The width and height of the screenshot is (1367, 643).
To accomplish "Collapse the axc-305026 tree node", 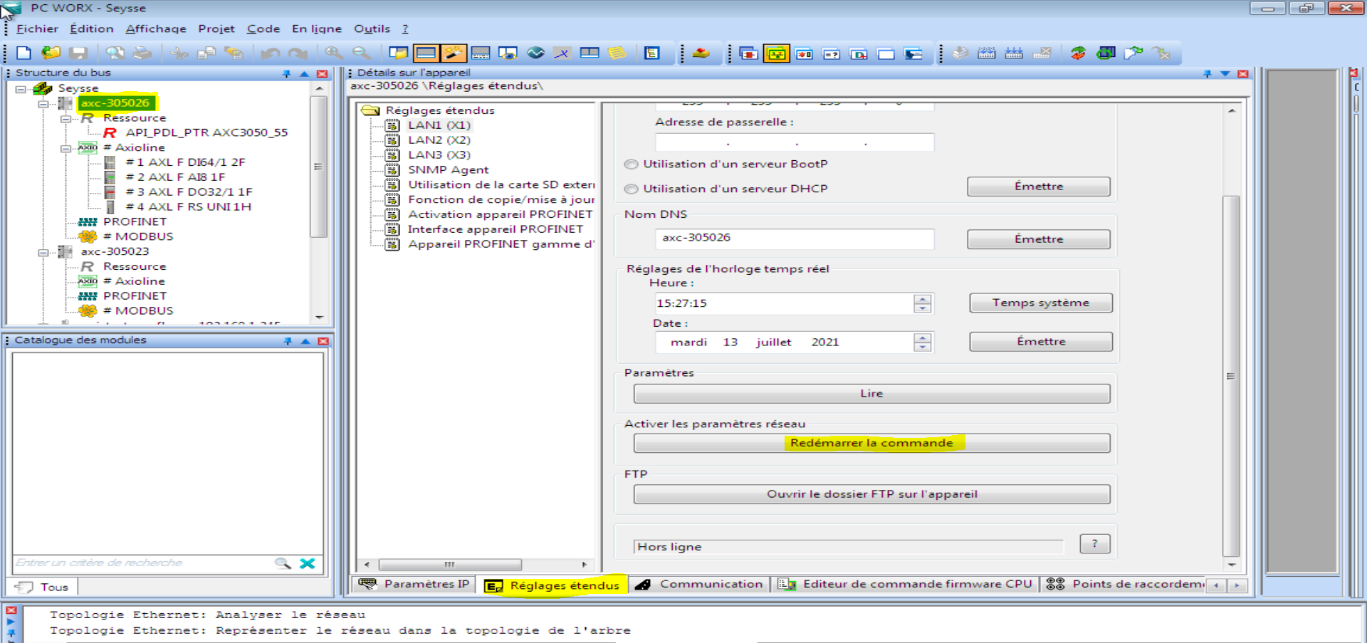I will (43, 104).
